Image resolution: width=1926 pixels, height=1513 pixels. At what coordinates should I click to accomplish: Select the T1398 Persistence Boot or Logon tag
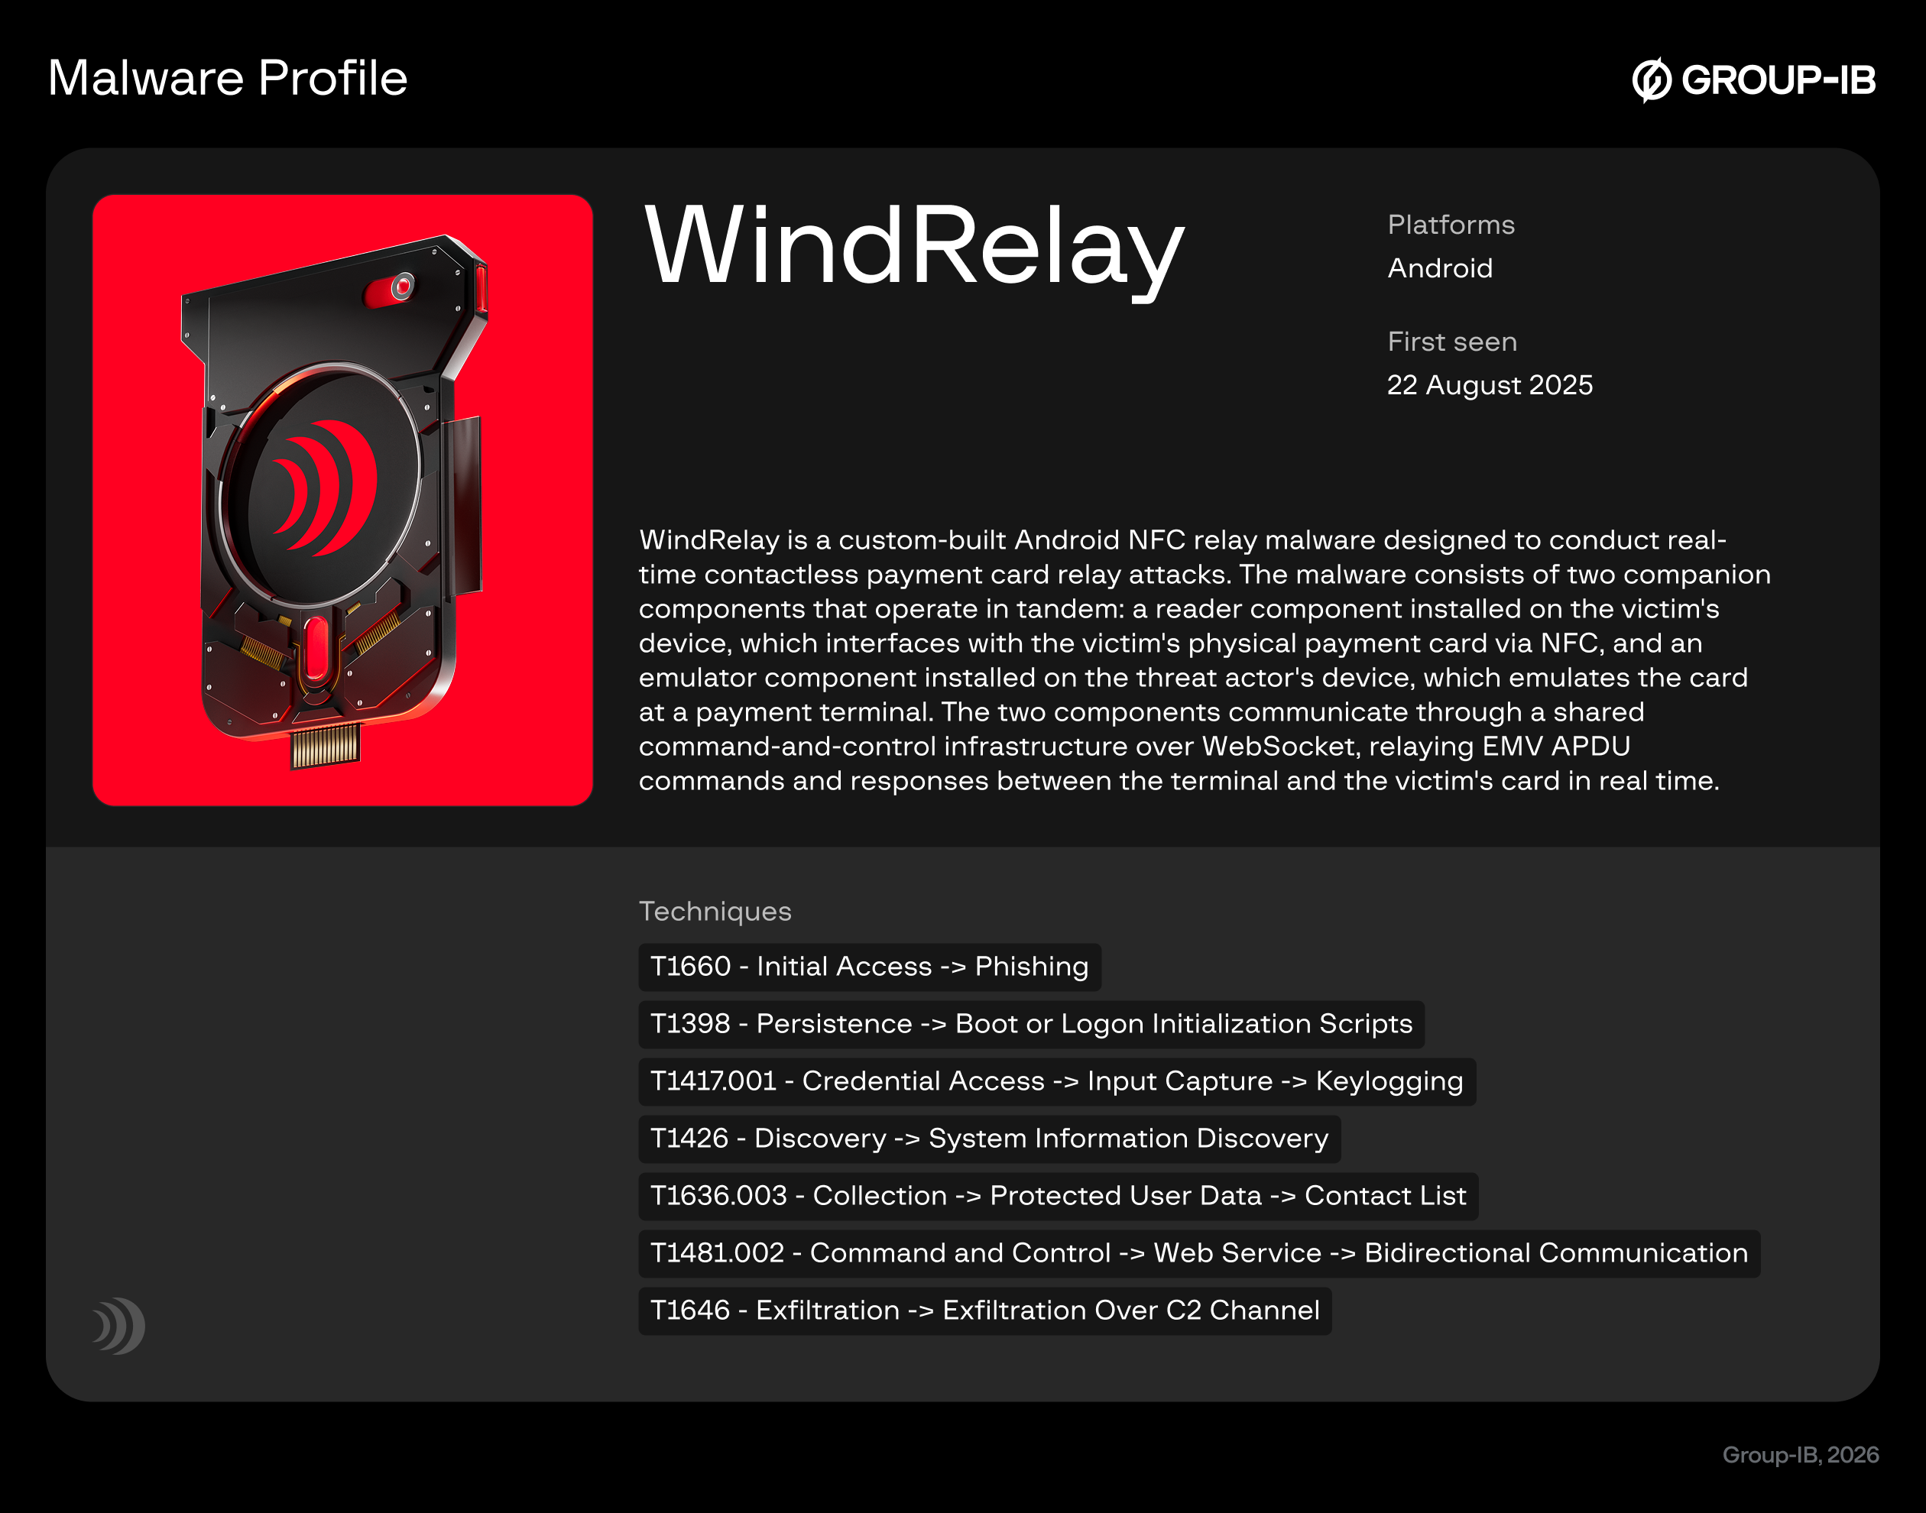[1031, 1024]
